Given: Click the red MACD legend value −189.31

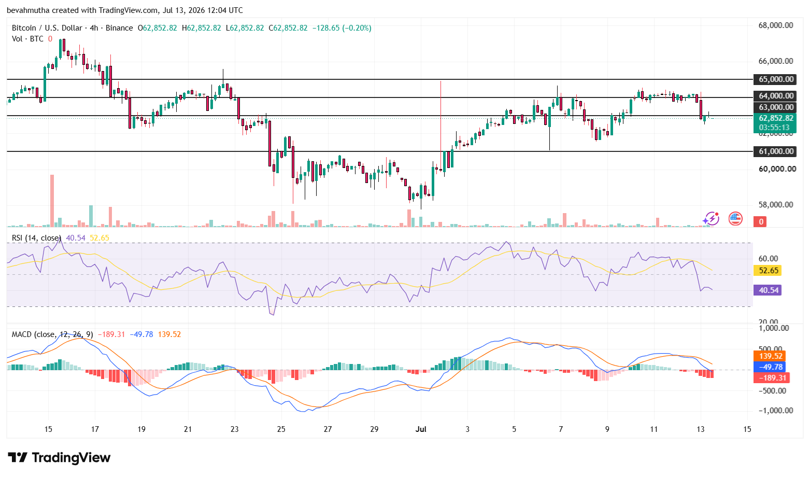Looking at the screenshot, I should coord(111,334).
